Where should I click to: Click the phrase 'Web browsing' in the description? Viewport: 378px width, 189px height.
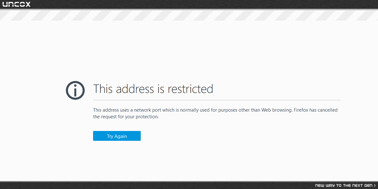coord(276,110)
